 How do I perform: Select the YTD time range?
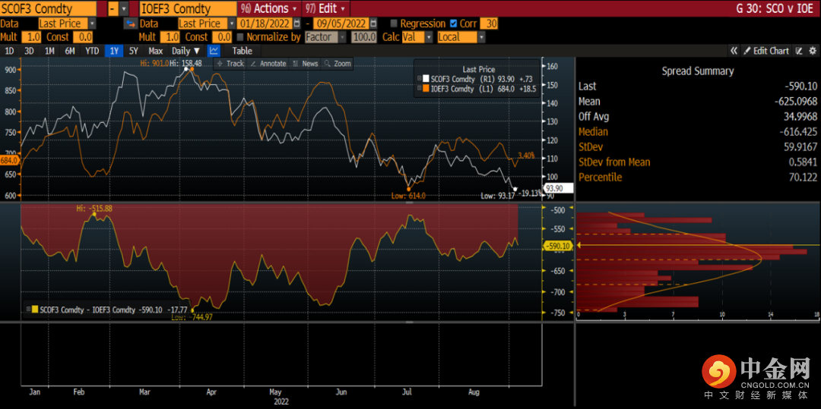click(x=92, y=51)
